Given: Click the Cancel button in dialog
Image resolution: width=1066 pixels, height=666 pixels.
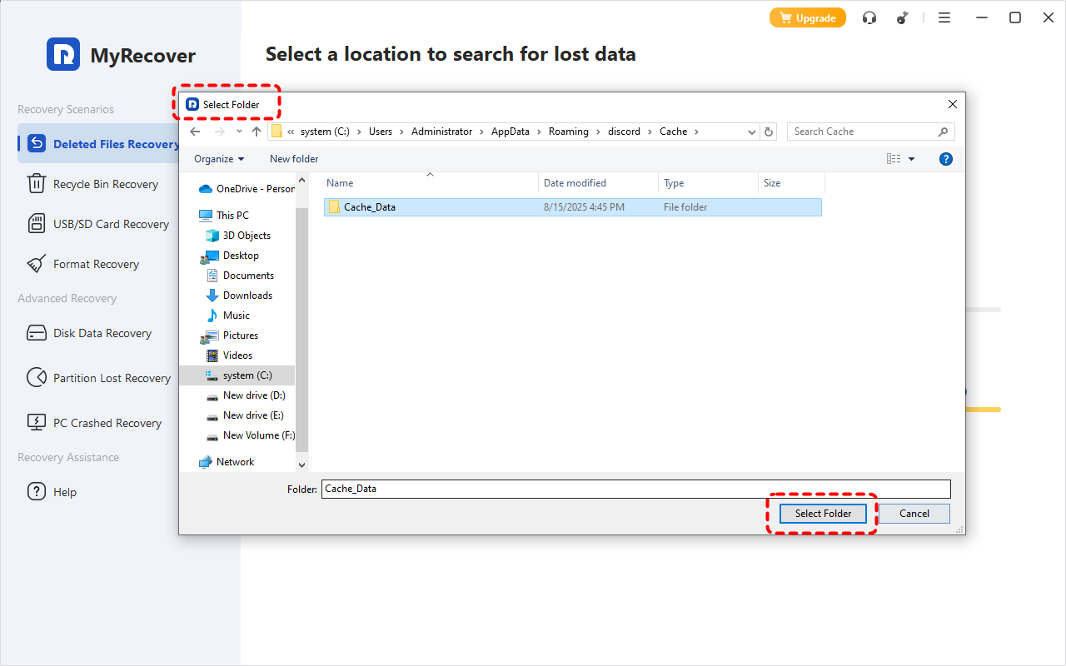Looking at the screenshot, I should coord(914,514).
